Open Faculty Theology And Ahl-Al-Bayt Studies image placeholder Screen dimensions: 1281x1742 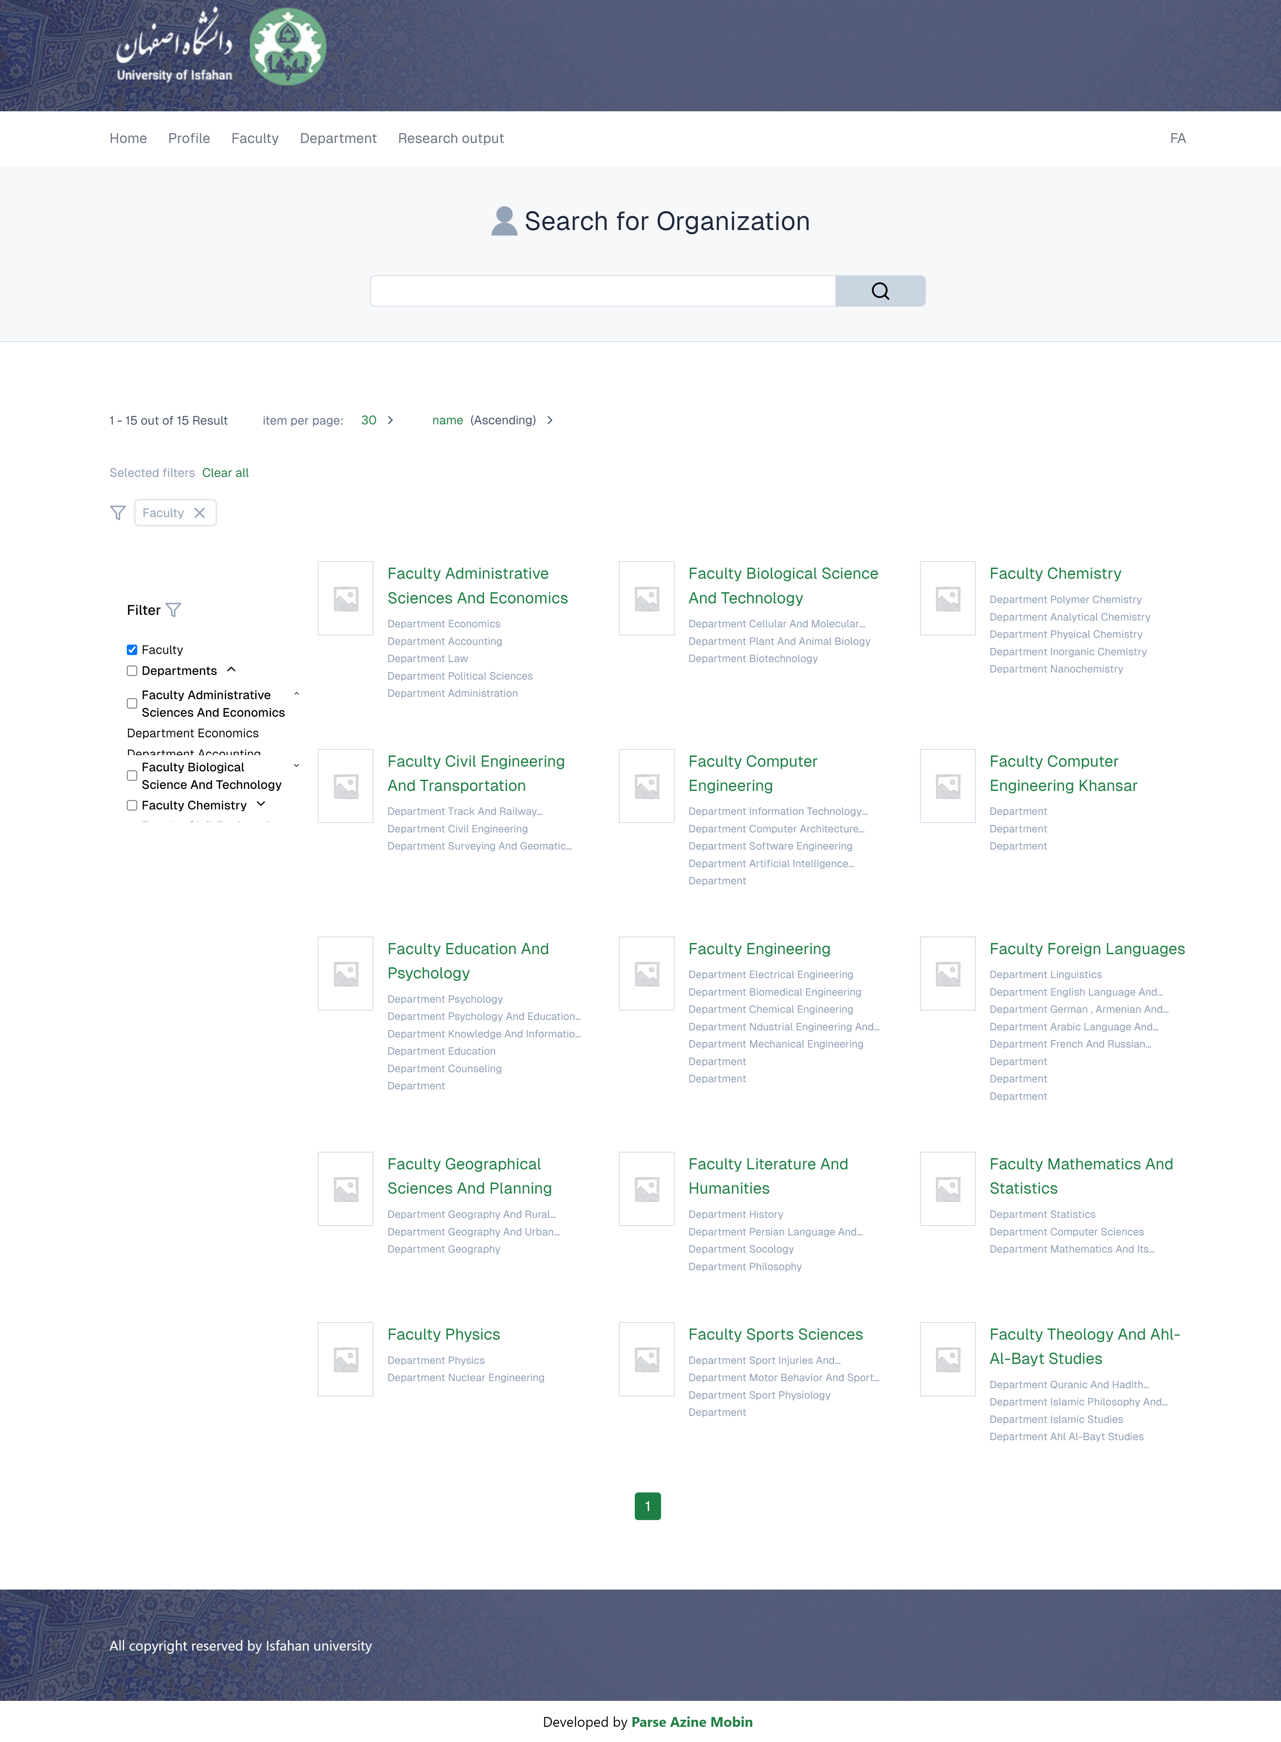coord(947,1359)
